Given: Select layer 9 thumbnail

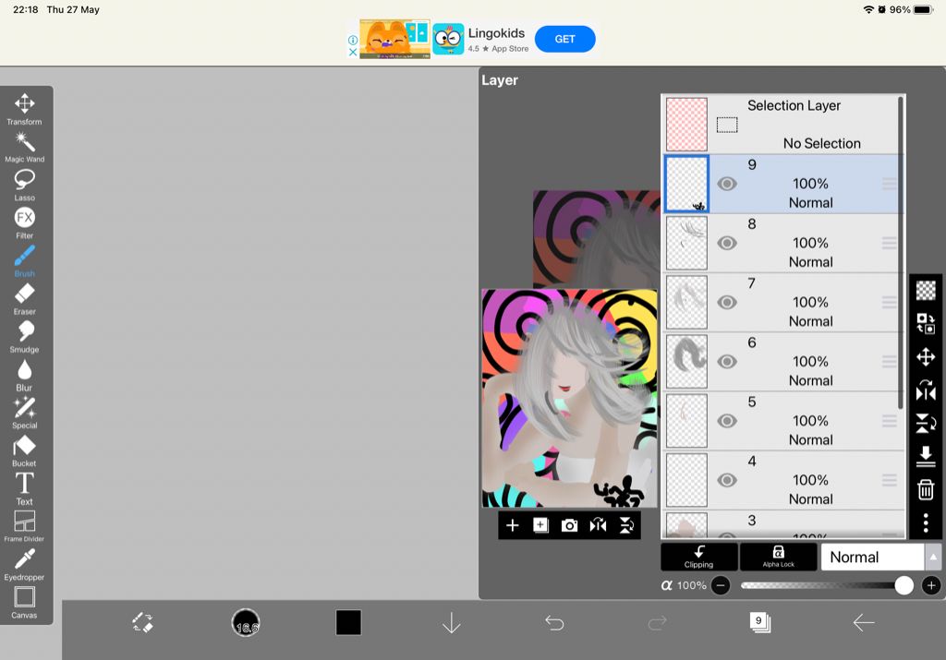Looking at the screenshot, I should click(x=686, y=184).
